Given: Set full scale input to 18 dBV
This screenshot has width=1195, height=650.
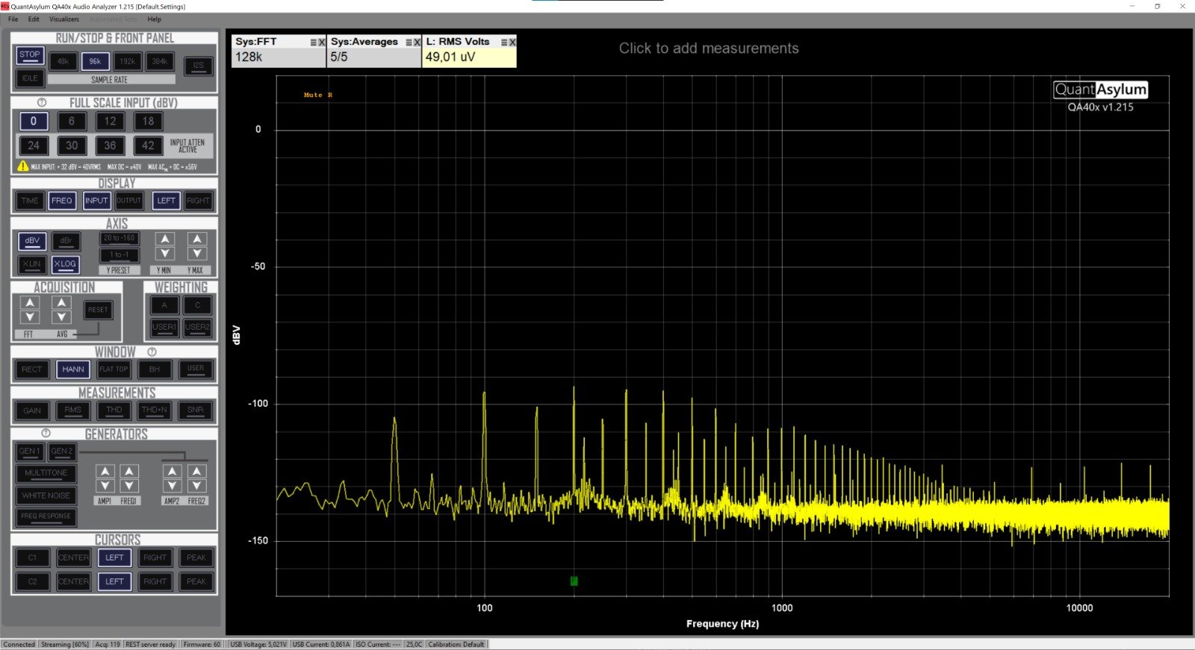Looking at the screenshot, I should click(x=148, y=121).
